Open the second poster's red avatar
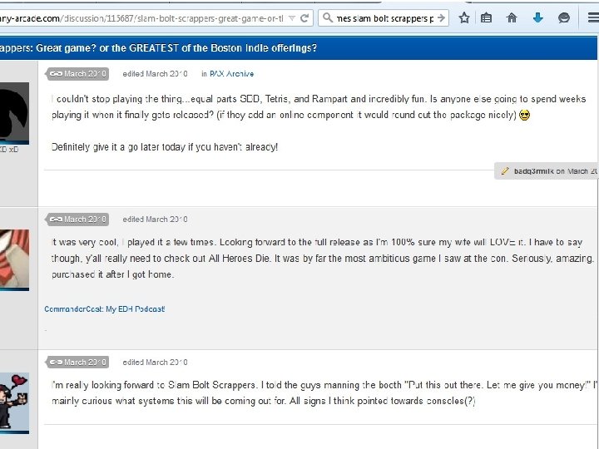Viewport: 599px width, 449px height. [14, 259]
